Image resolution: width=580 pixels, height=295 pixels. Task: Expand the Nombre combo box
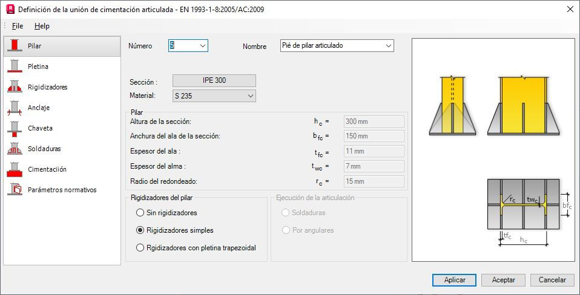388,46
